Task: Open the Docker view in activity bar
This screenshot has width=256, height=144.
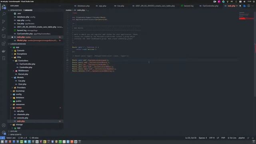Action: point(4,51)
